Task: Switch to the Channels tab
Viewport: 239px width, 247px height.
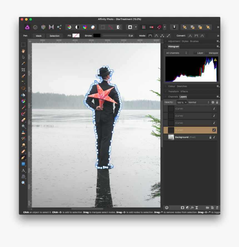Action: (173, 96)
